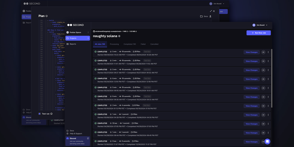Click the ER avatar on the 05/06/2024 job
The width and height of the screenshot is (294, 147).
[263, 115]
